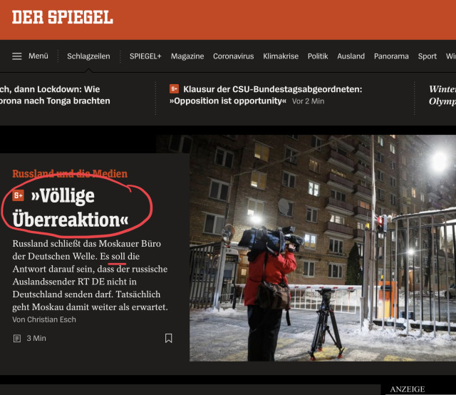The image size is (456, 395).
Task: Click the DER SPIEGEL logo
Action: pyautogui.click(x=63, y=17)
